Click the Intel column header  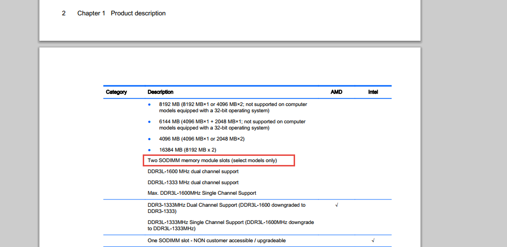coord(373,92)
